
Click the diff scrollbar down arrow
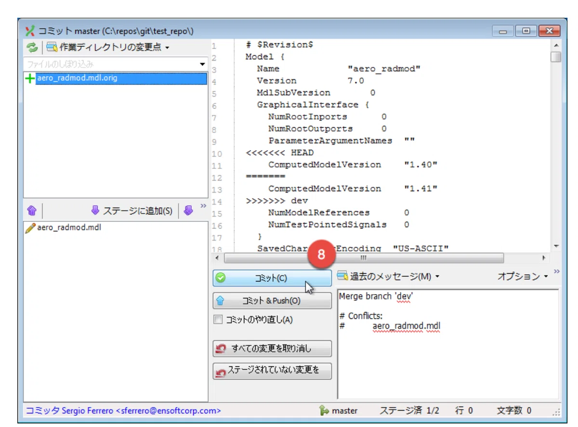point(556,246)
